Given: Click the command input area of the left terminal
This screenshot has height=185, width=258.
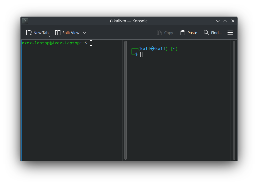Looking at the screenshot, I should pos(91,43).
